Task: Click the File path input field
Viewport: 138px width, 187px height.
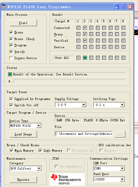Action: [x=84, y=134]
